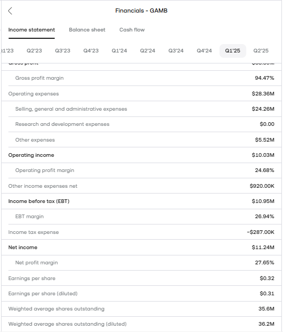Screen dimensions: 283x332
Task: Select the Q2'25 quarter
Action: [261, 50]
